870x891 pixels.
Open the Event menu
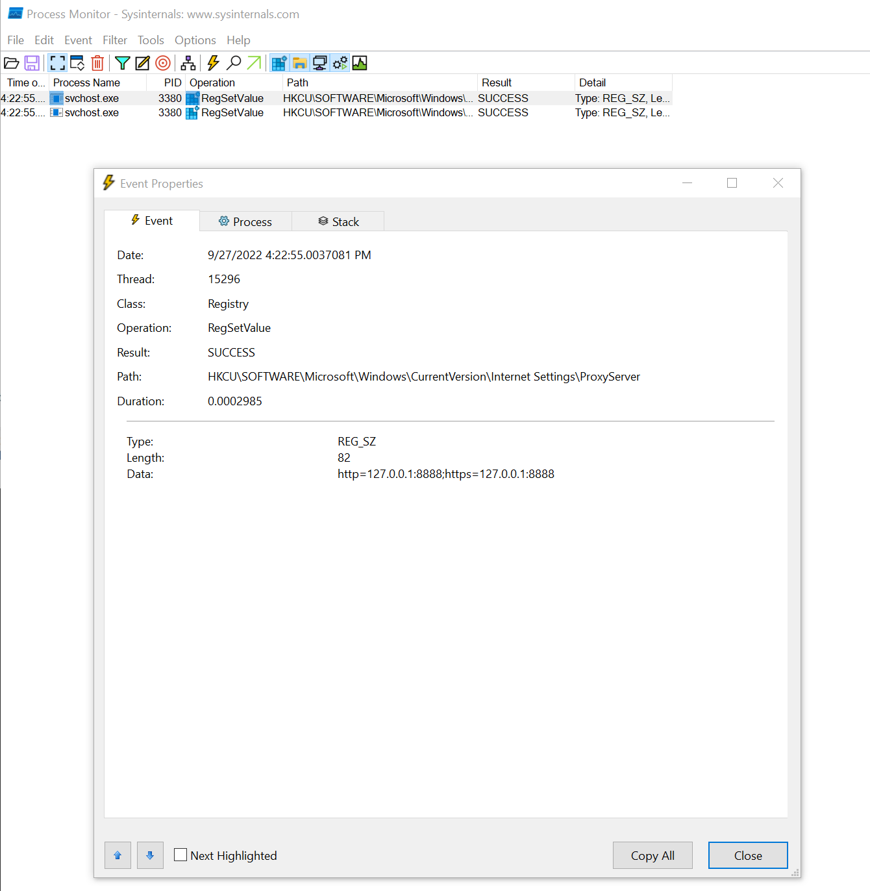click(78, 40)
